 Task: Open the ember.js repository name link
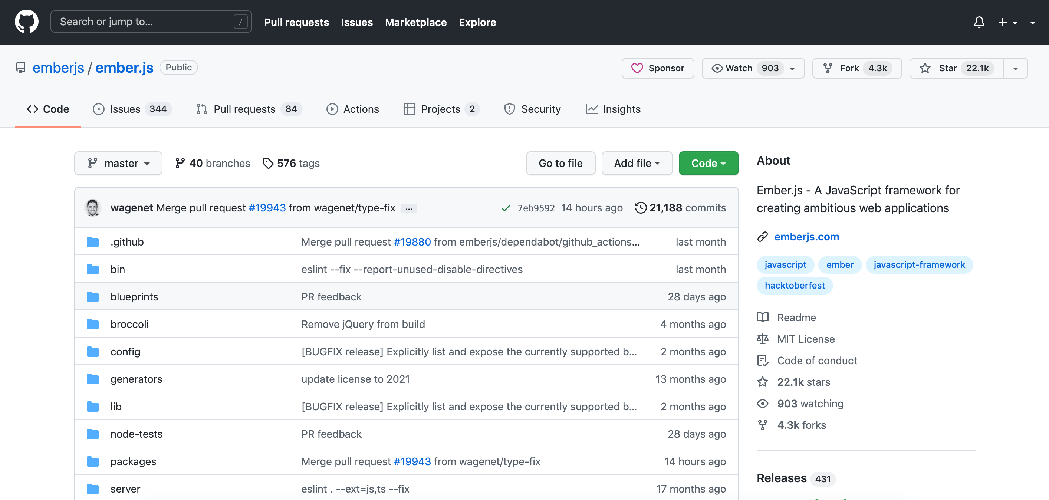124,68
